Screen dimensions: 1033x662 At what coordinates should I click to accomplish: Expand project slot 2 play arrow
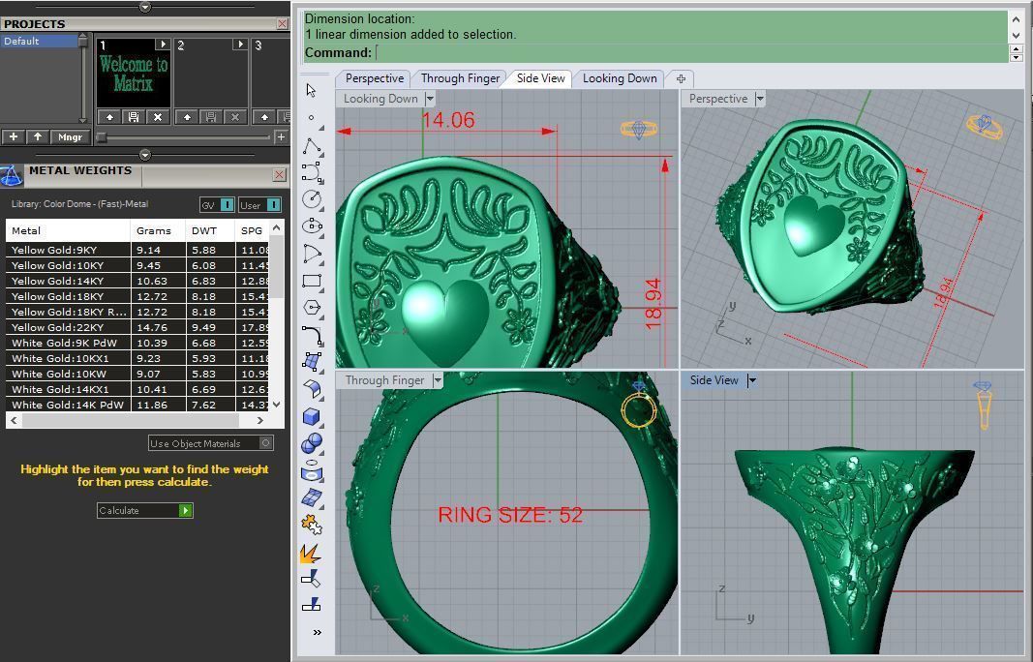[x=240, y=45]
